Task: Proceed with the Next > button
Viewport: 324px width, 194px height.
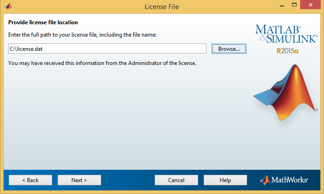Action: click(79, 180)
